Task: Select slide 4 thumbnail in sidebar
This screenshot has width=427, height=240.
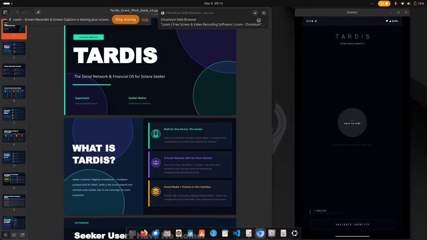Action: (14, 92)
